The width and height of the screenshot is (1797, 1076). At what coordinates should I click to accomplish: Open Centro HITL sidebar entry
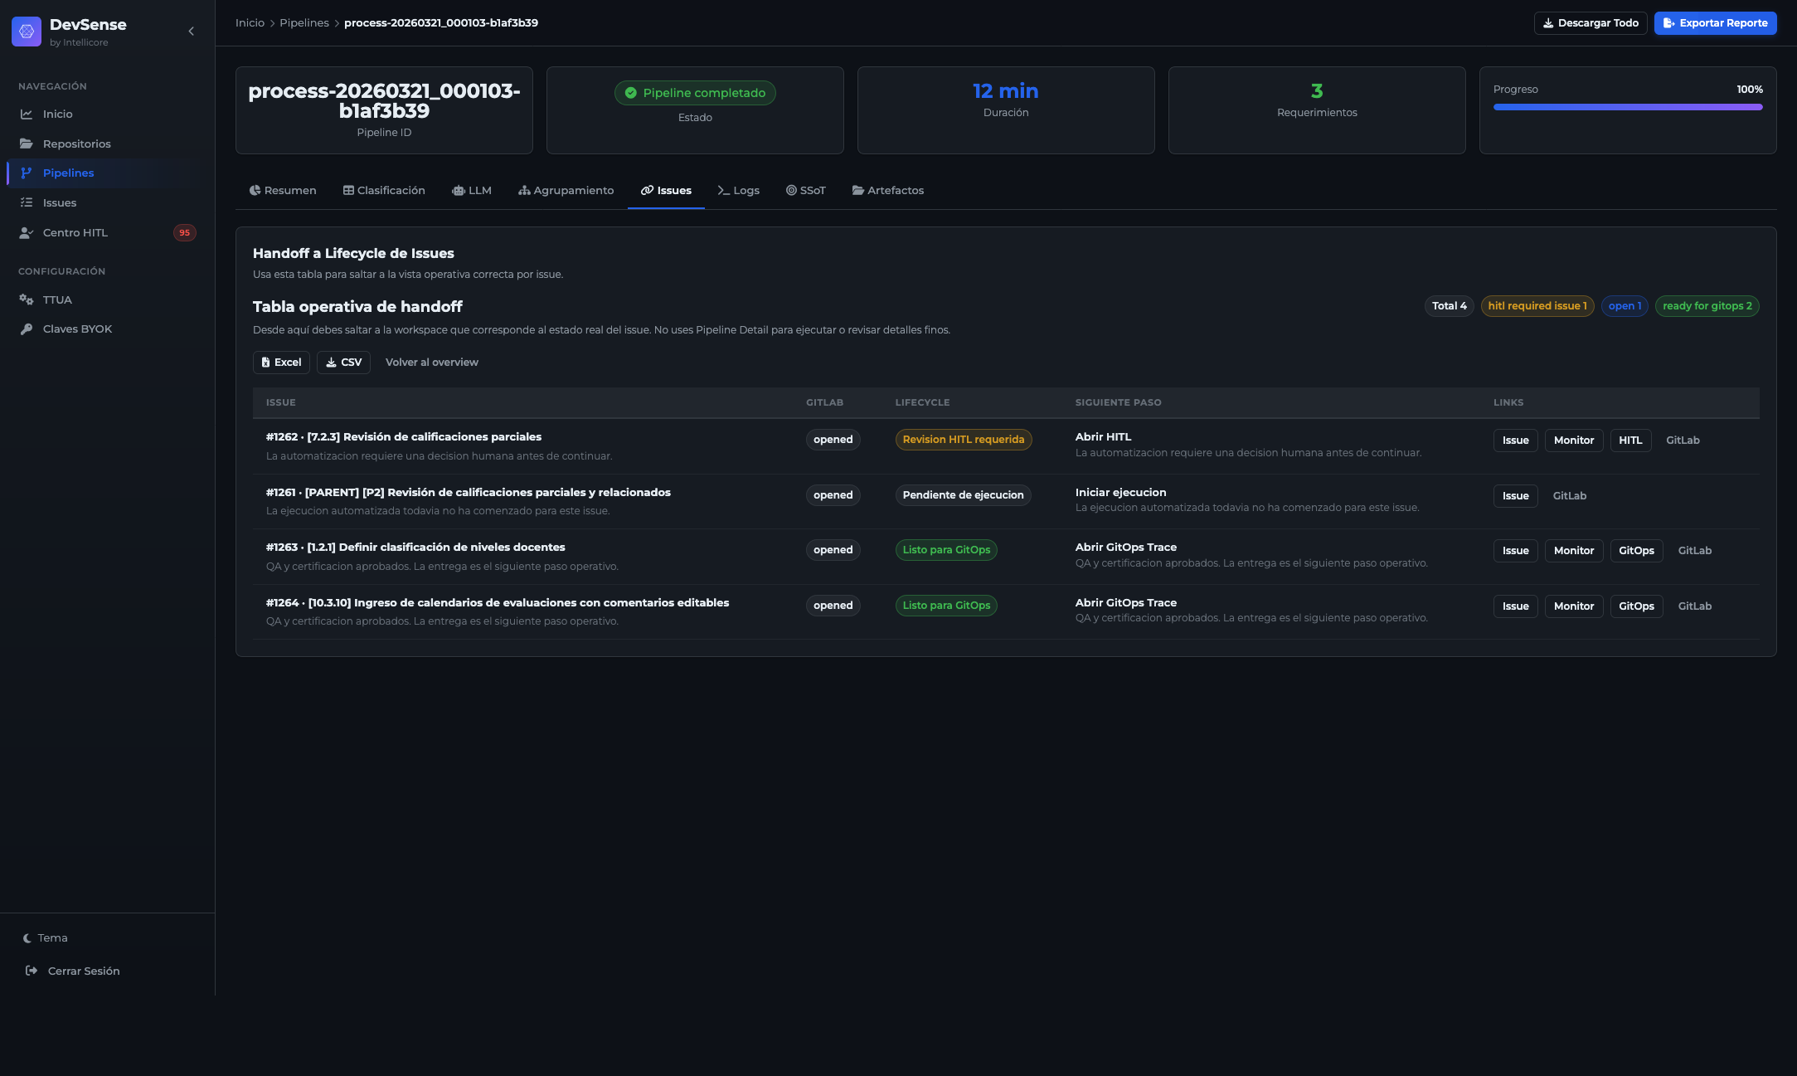75,233
